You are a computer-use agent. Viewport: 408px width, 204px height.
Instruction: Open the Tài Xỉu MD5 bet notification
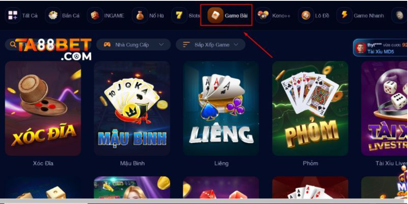click(x=380, y=48)
